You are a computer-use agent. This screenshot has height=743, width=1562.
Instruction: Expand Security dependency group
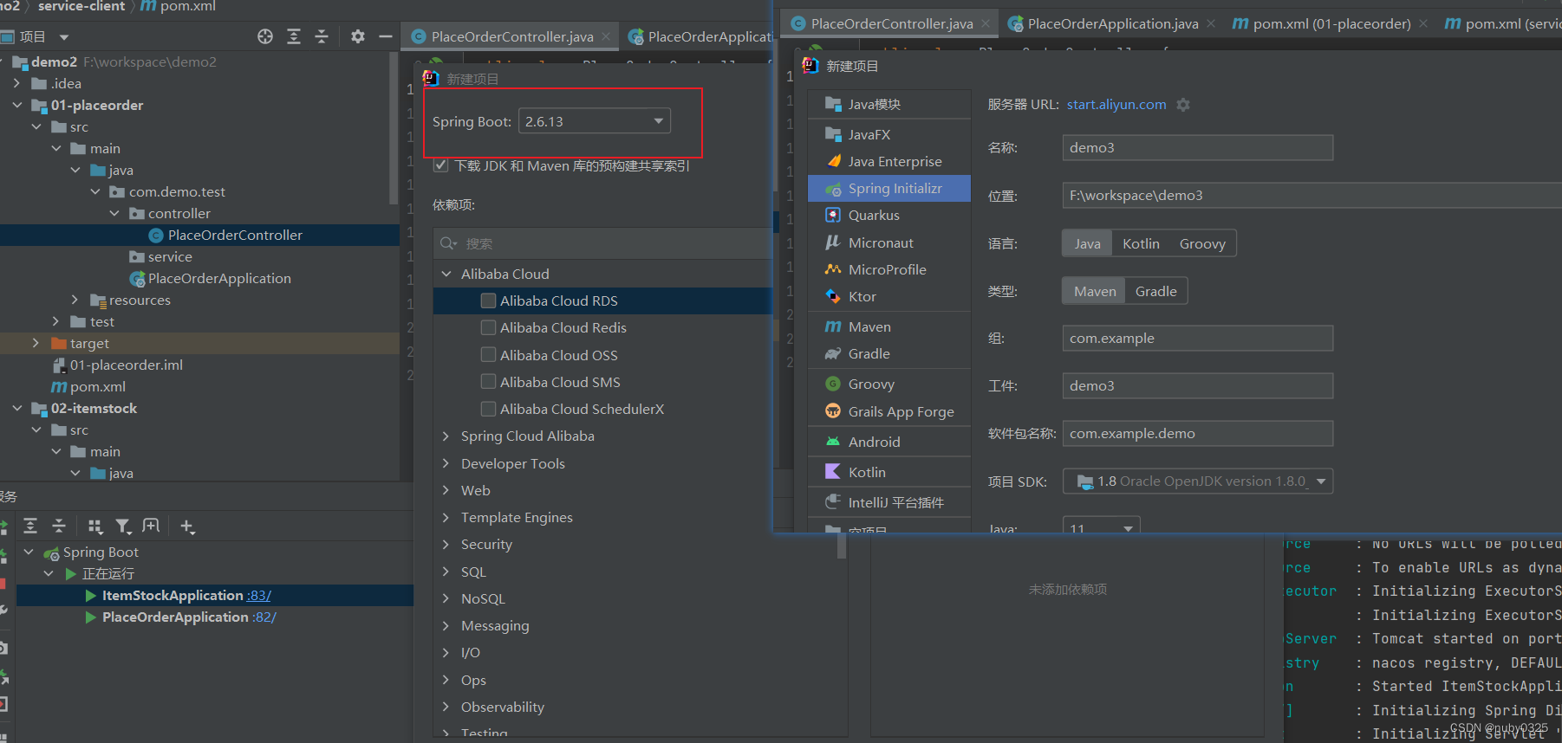coord(446,544)
